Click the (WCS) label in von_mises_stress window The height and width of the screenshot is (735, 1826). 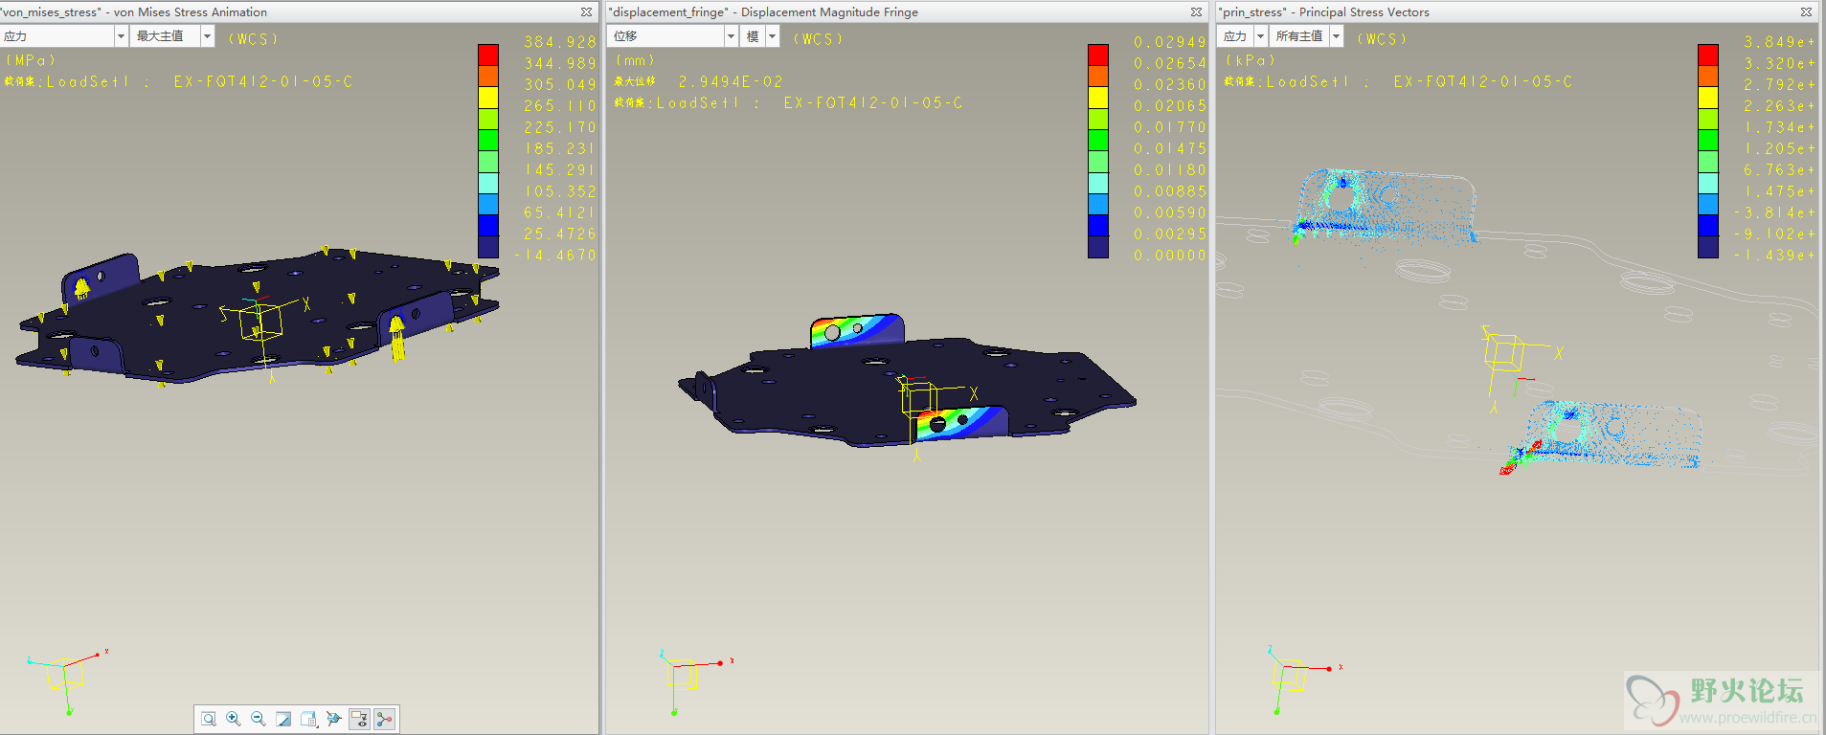(253, 39)
